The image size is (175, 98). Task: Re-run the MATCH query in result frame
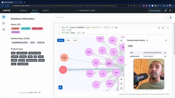pos(163,28)
